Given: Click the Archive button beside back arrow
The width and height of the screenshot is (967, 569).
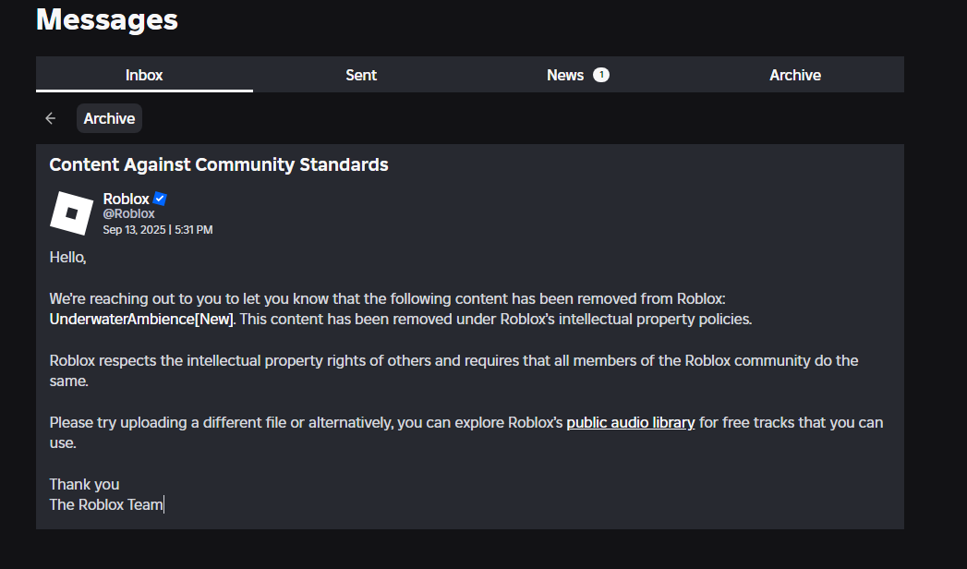Looking at the screenshot, I should pos(109,118).
